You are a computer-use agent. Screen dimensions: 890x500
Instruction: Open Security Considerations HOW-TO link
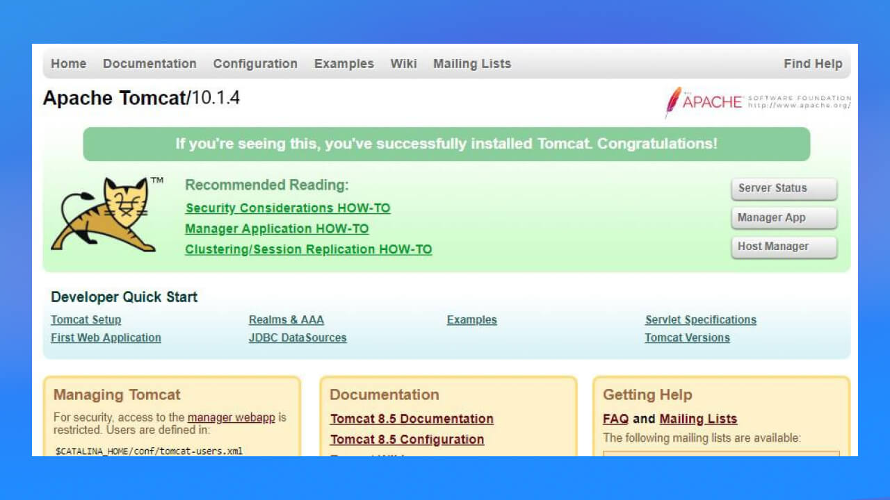[x=288, y=208]
